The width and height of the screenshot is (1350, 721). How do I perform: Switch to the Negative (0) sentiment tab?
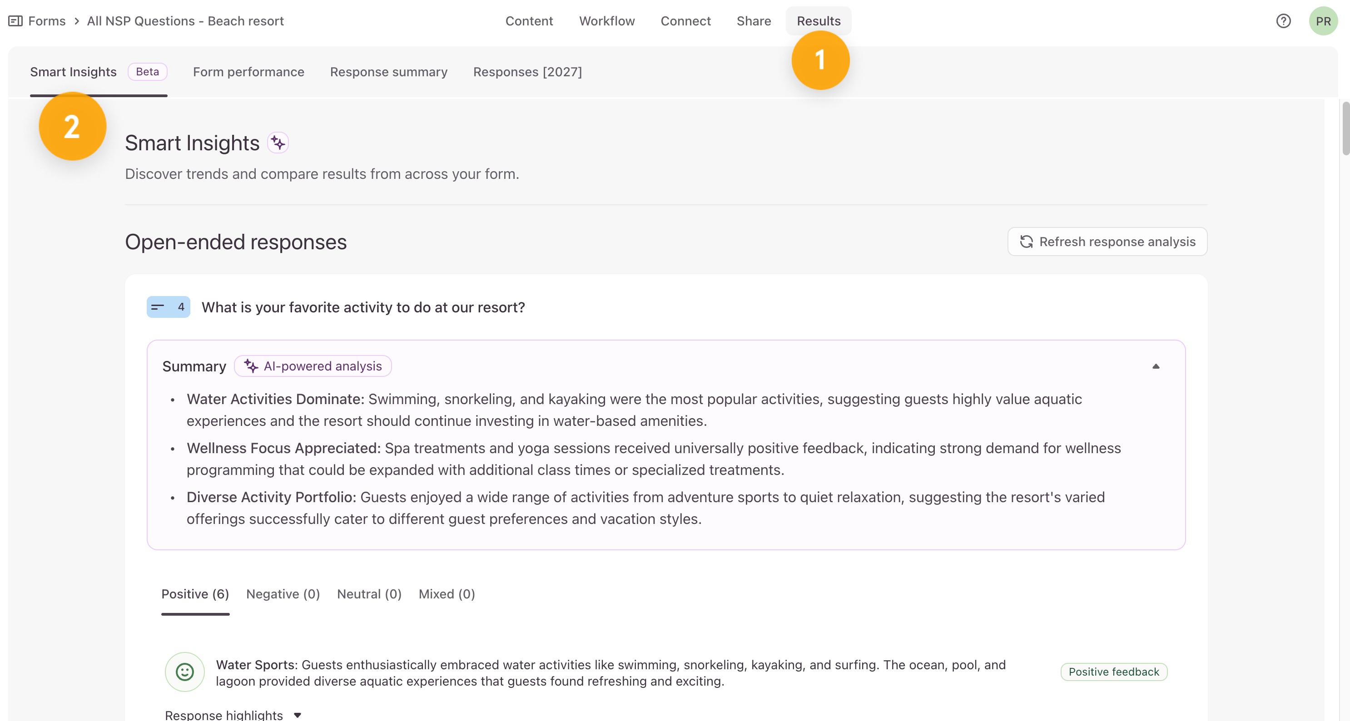click(x=283, y=594)
